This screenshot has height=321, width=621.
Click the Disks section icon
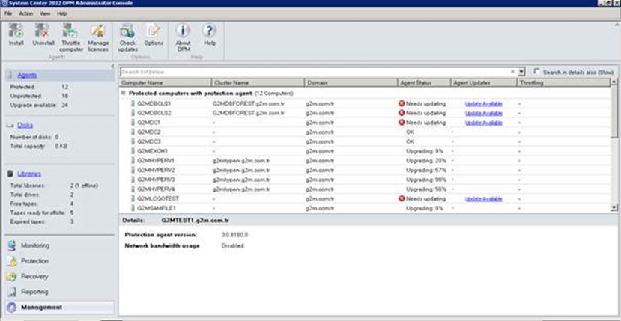click(x=10, y=126)
